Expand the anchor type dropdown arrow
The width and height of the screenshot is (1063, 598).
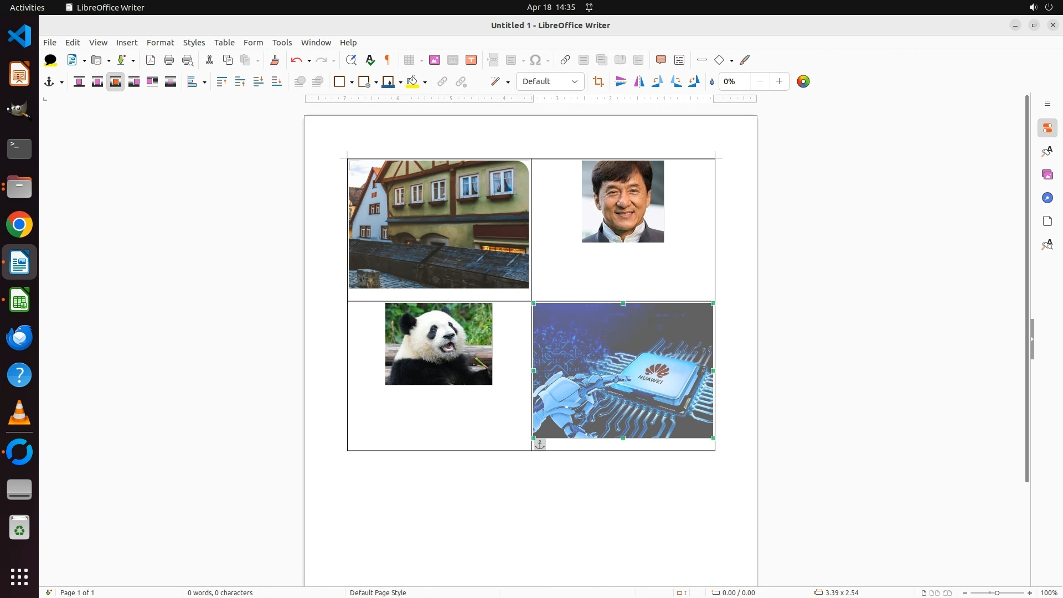coord(61,82)
